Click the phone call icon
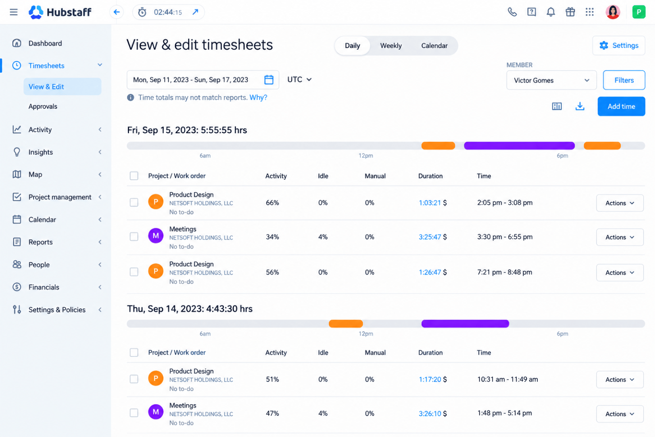655x437 pixels. tap(512, 12)
